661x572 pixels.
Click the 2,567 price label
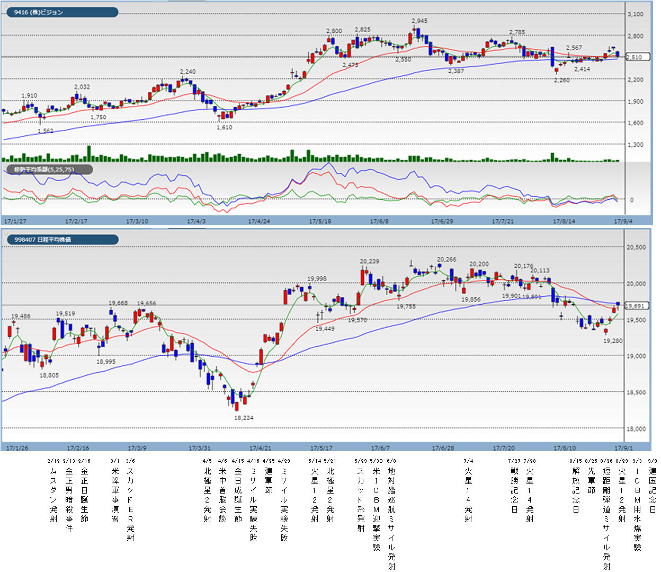574,48
